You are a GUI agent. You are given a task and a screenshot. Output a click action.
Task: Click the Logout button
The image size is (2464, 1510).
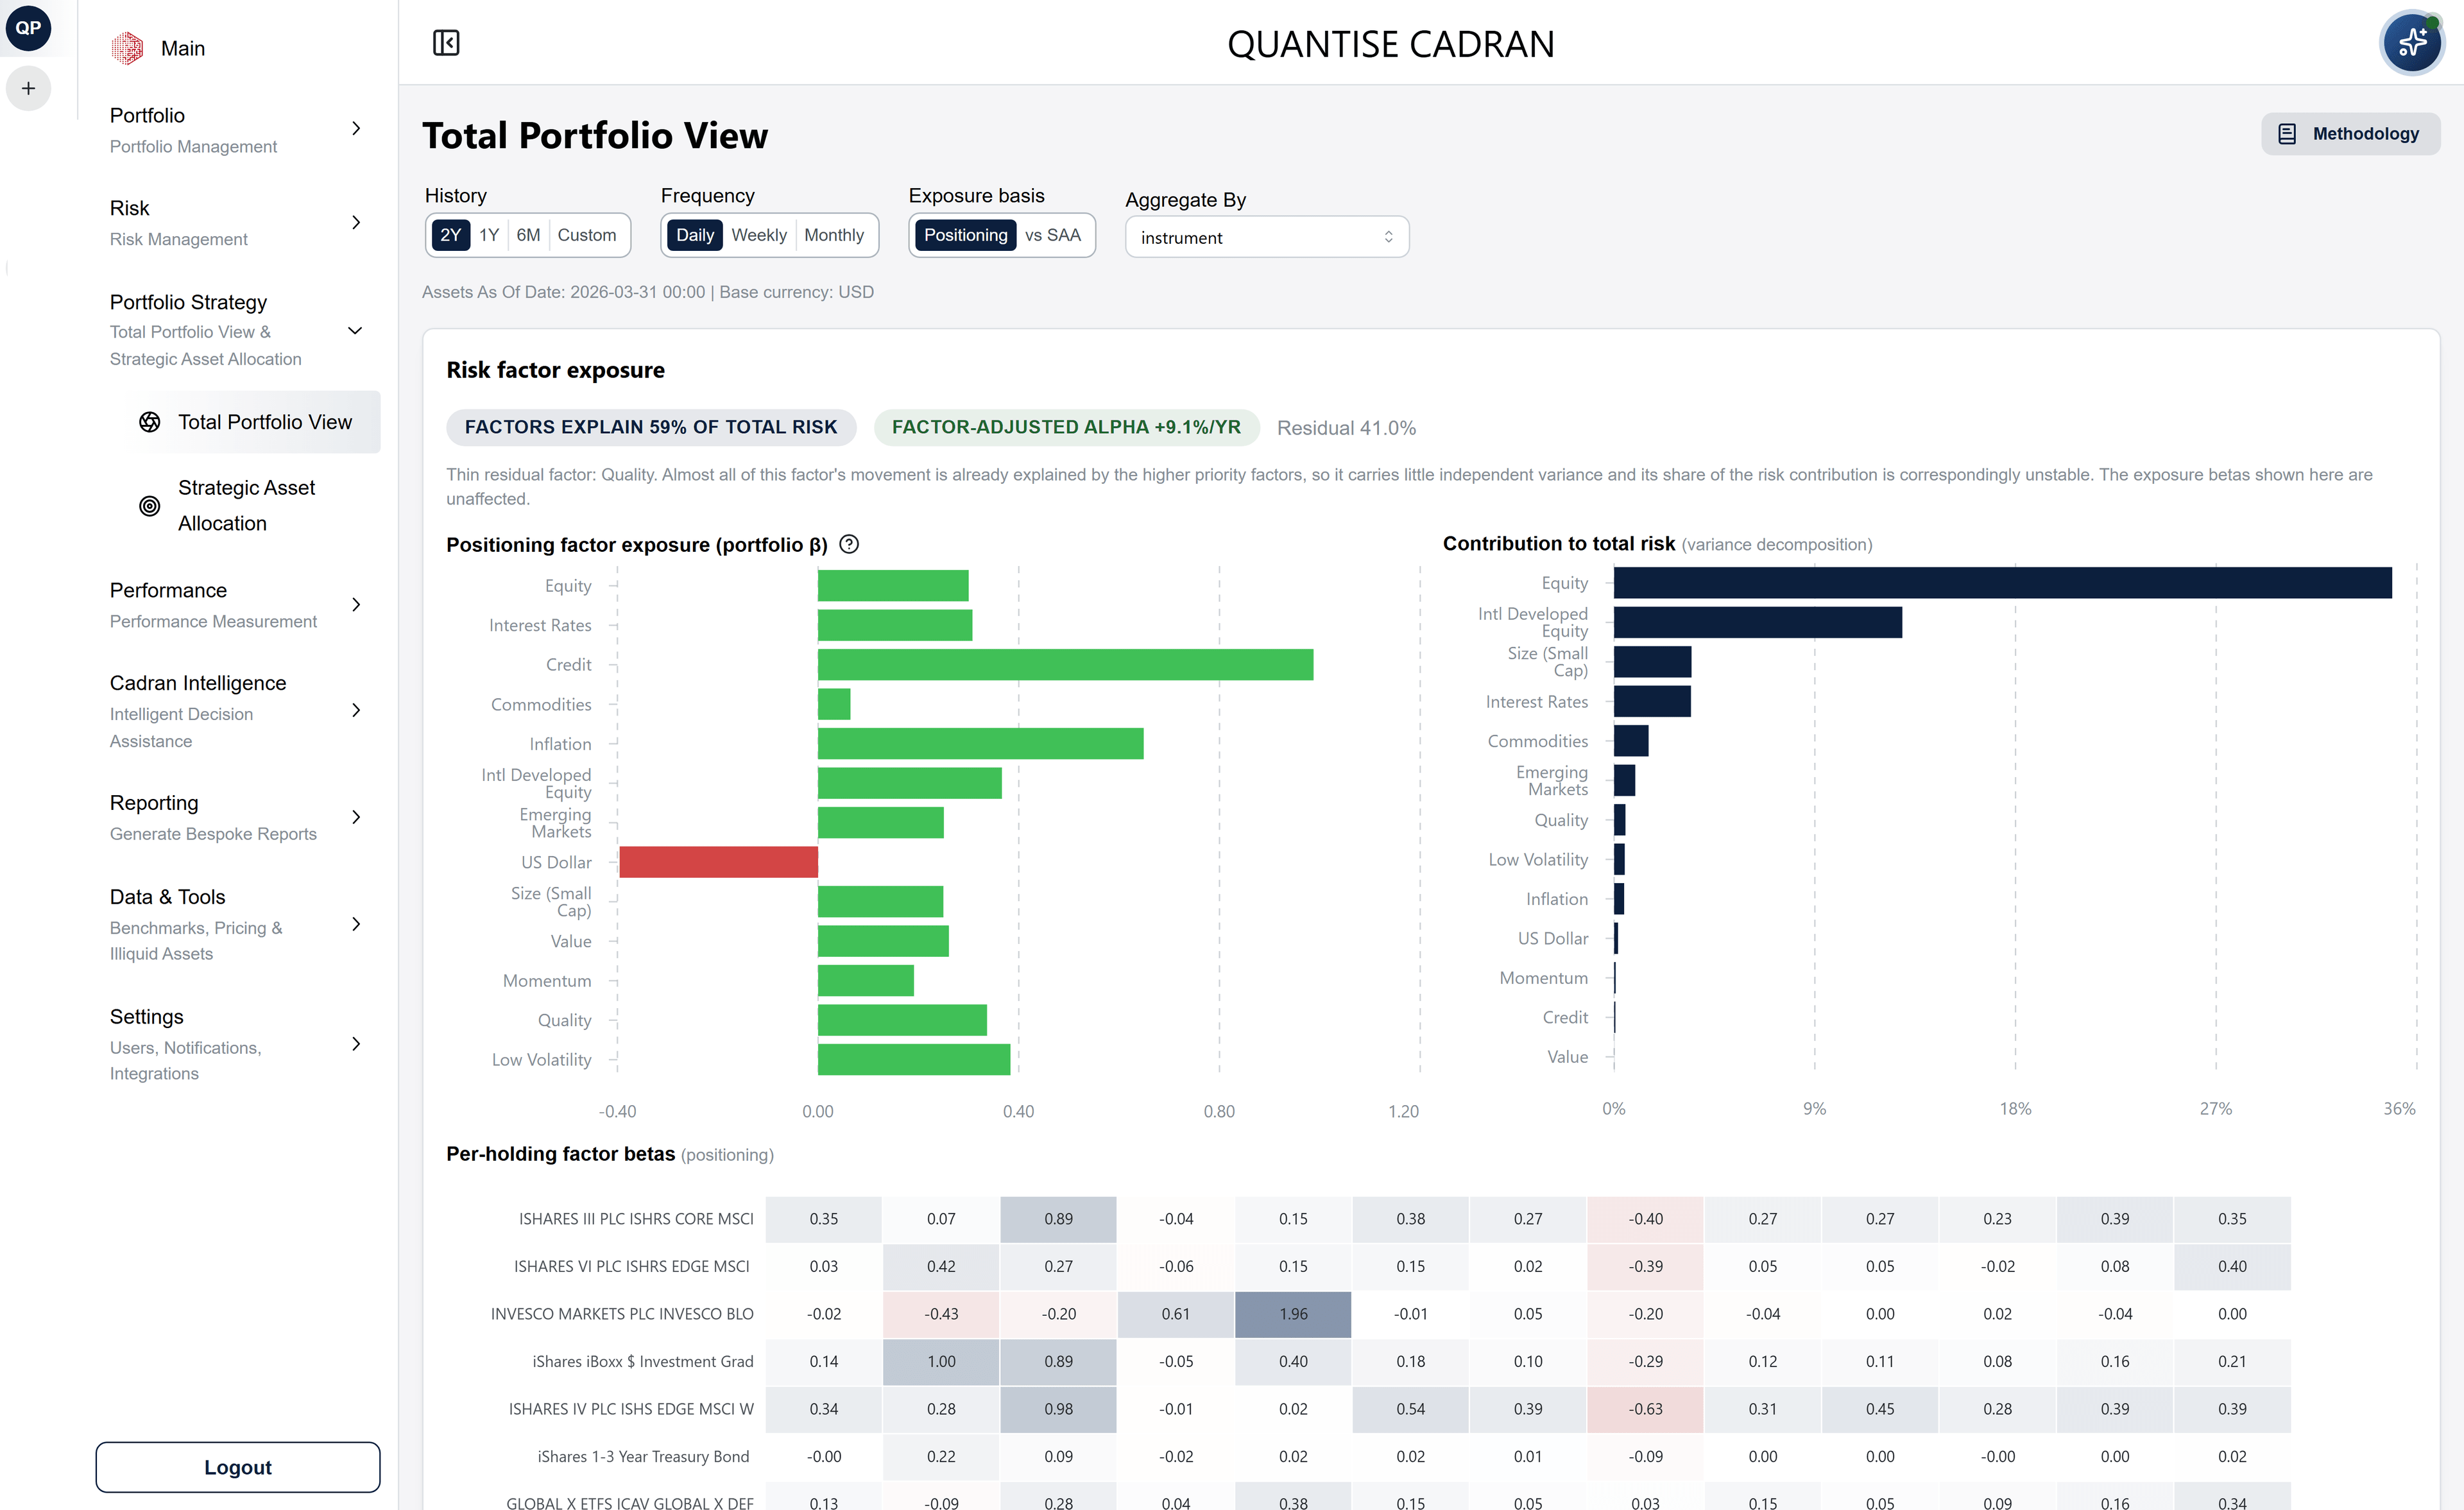pyautogui.click(x=238, y=1467)
